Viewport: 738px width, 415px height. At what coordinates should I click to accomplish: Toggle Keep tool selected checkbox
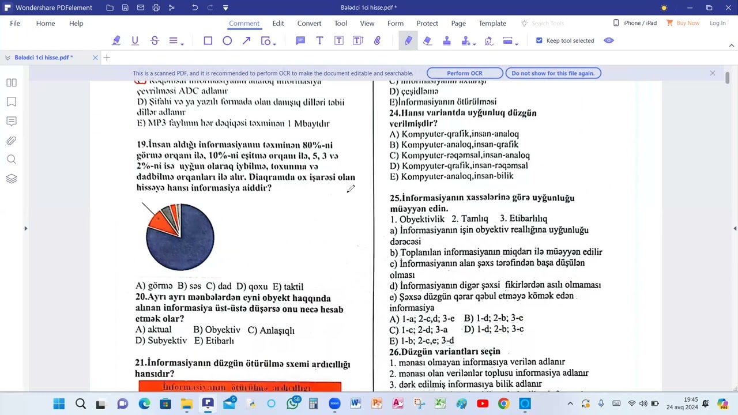click(540, 40)
